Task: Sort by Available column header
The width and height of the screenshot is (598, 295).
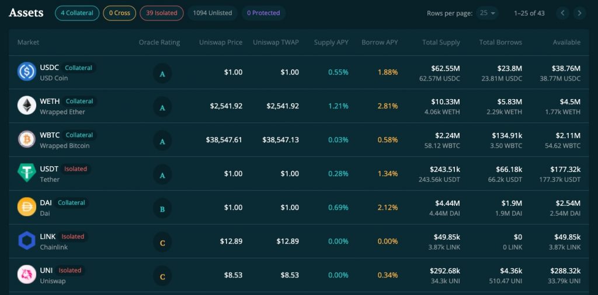Action: [566, 42]
